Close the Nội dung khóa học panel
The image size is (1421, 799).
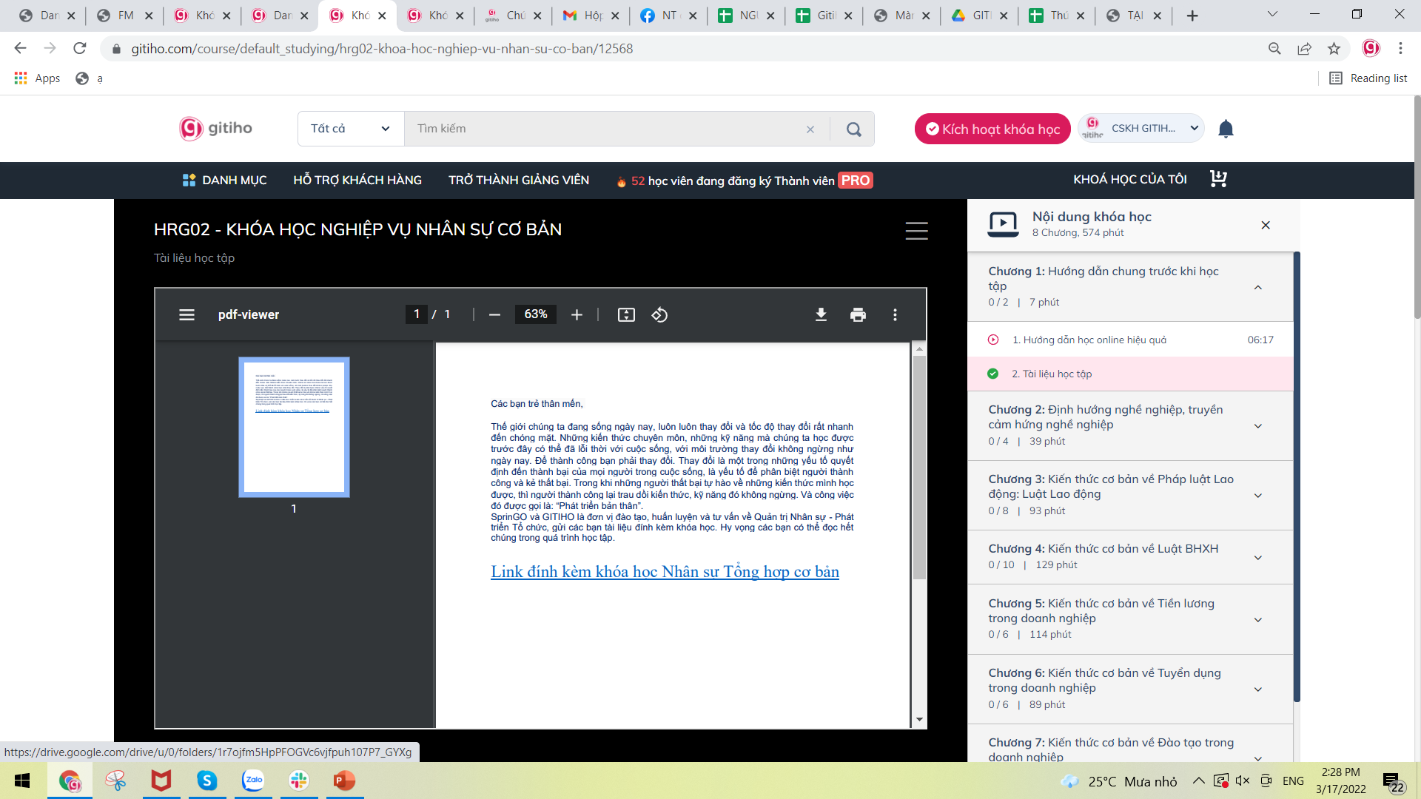(1266, 225)
